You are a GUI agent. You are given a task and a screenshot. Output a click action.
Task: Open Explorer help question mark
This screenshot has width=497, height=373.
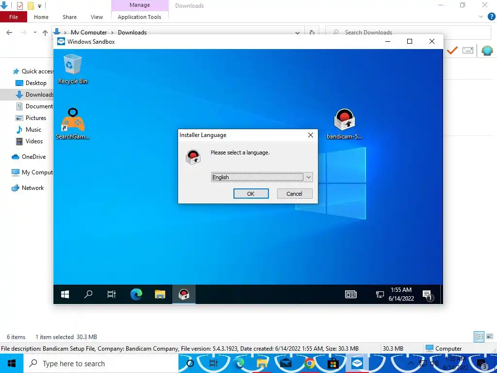pyautogui.click(x=491, y=17)
